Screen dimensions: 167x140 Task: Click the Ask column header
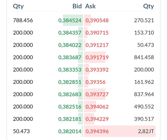(91, 6)
